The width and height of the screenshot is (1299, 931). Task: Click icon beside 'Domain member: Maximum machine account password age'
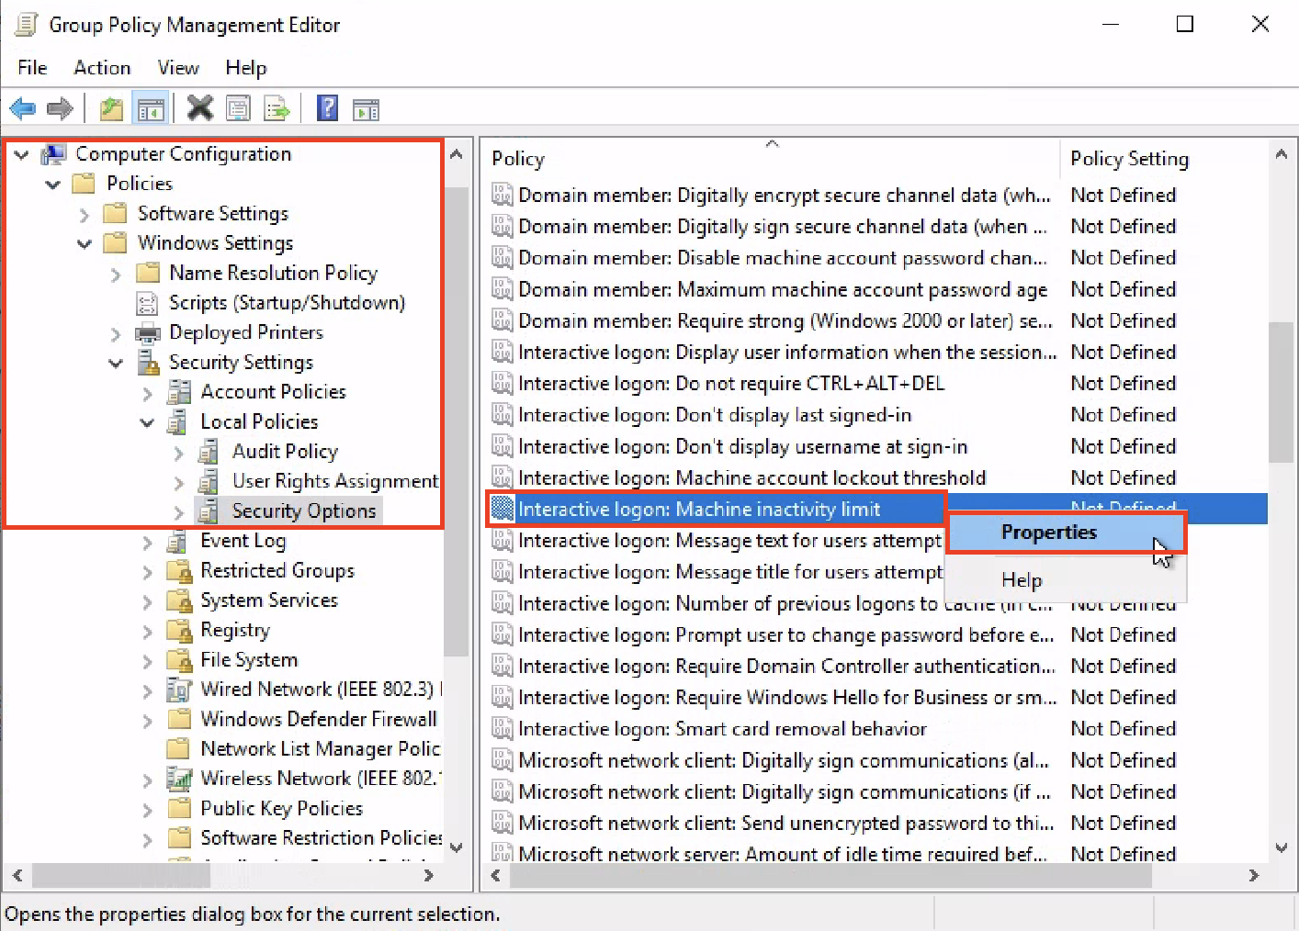pyautogui.click(x=502, y=290)
